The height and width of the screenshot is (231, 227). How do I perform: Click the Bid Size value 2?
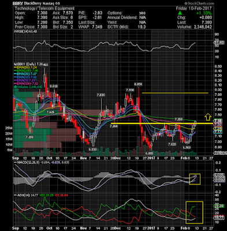coord(72,27)
